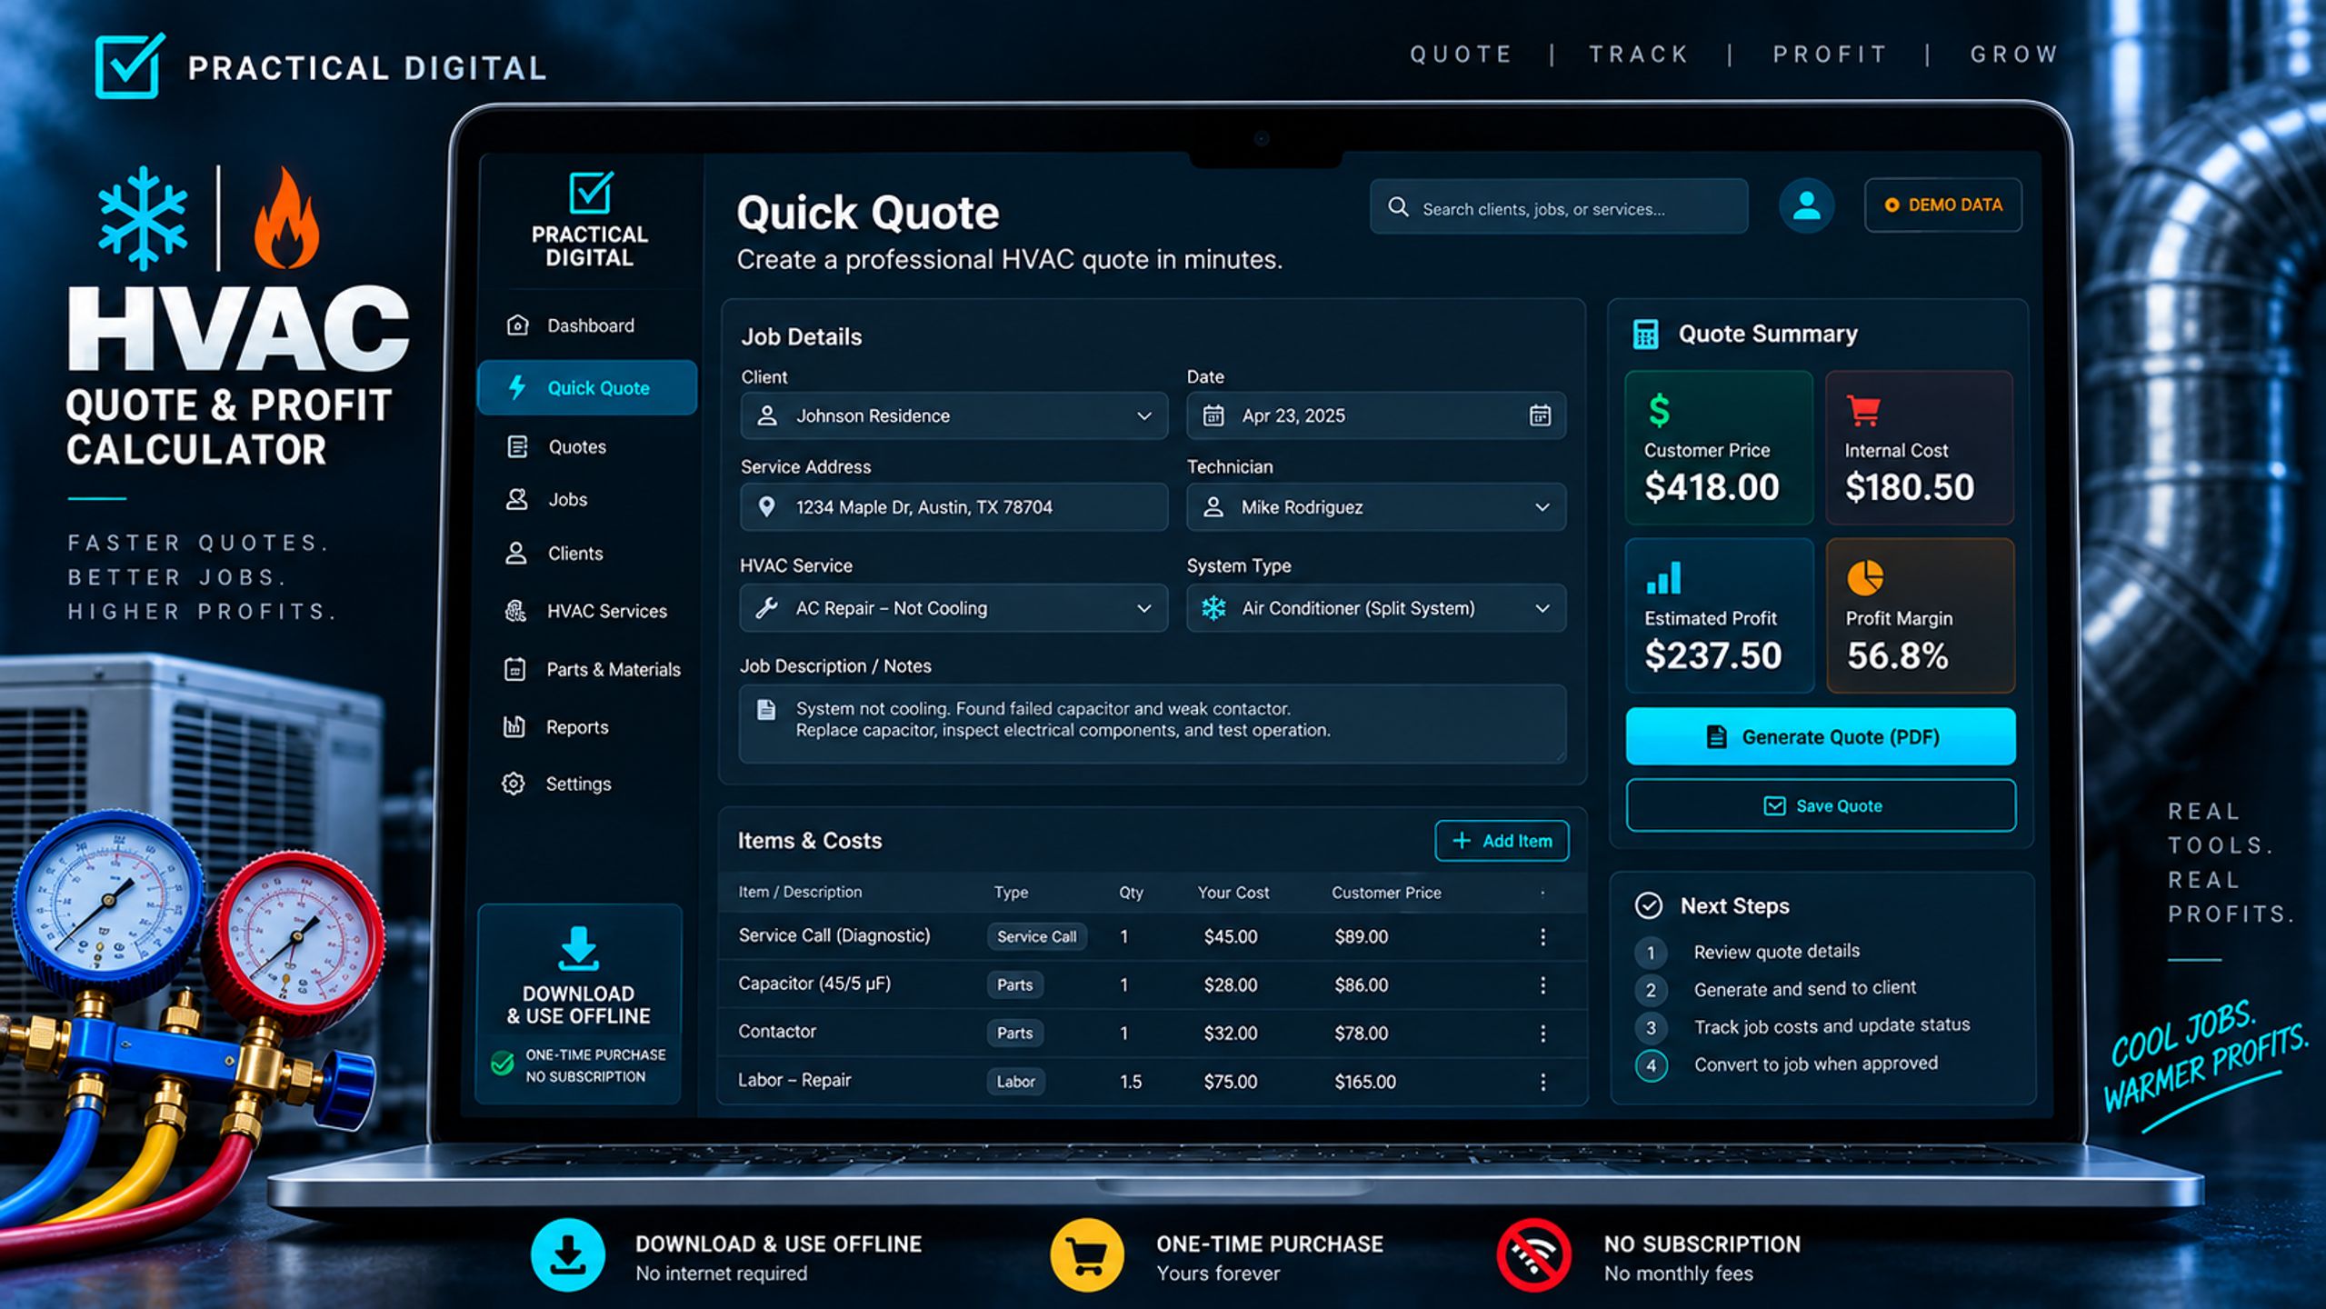
Task: Open three-dot menu for Labor – Repair row
Action: click(1542, 1082)
